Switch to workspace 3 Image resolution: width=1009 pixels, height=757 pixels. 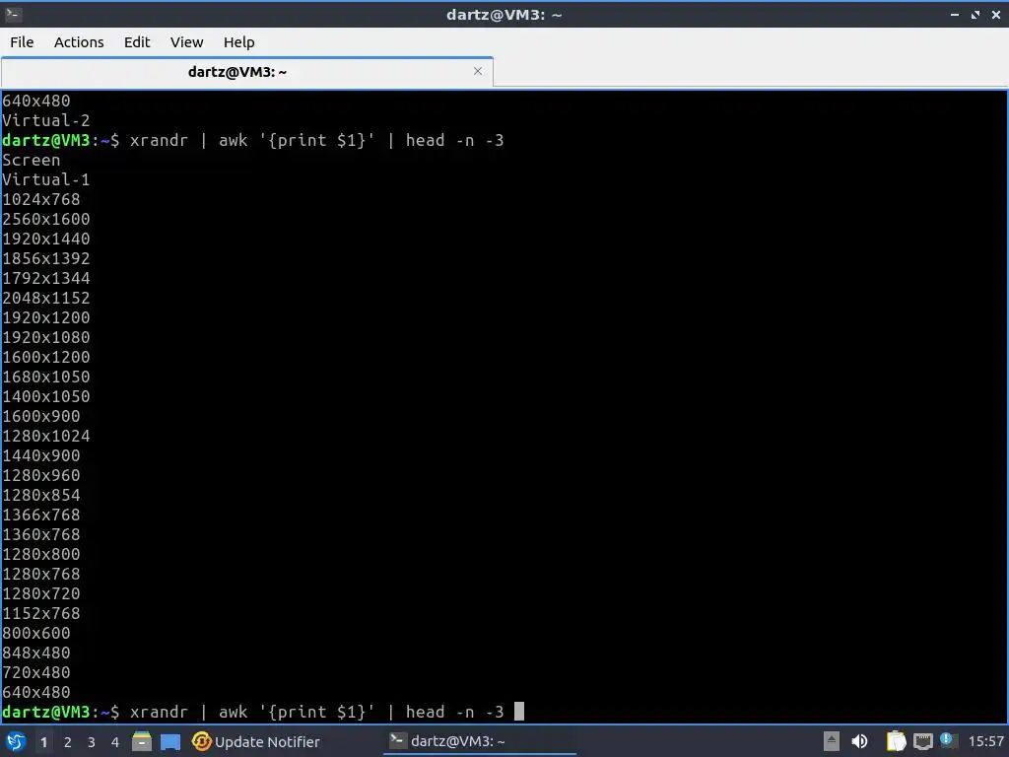[x=92, y=742]
